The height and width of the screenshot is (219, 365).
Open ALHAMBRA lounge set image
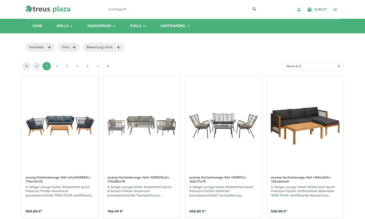click(x=60, y=125)
